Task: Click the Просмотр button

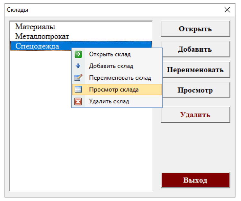Action: pos(196,90)
